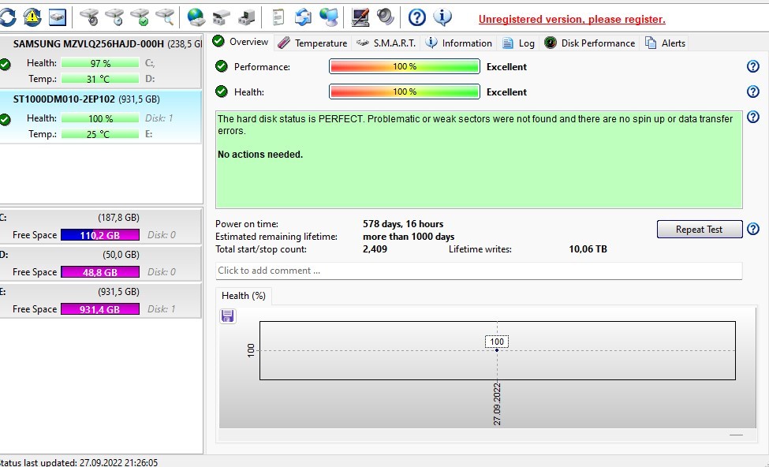Screen dimensions: 769x467
Task: Click the blue info about icon
Action: point(443,17)
